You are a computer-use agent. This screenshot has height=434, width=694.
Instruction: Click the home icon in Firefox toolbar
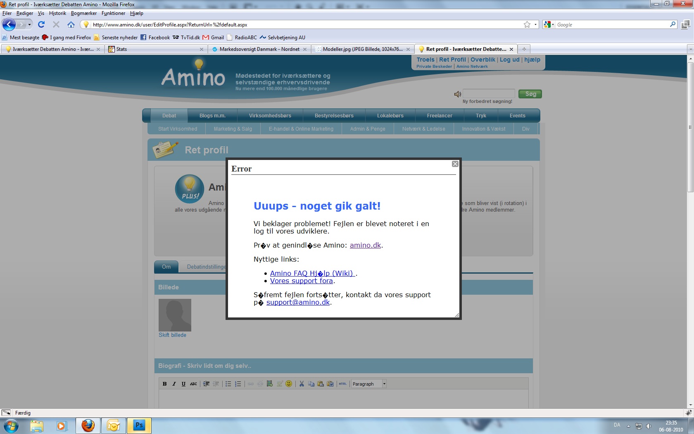coord(71,24)
